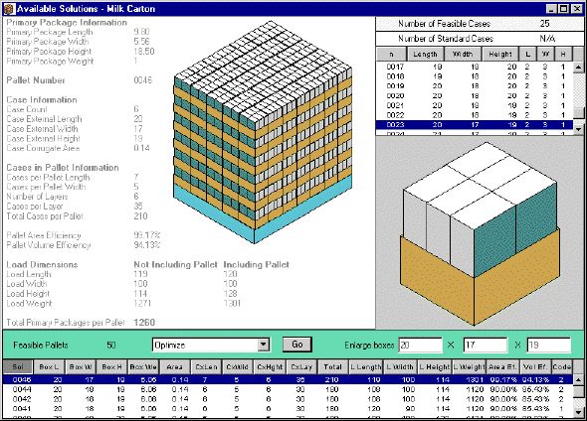Image resolution: width=587 pixels, height=421 pixels.
Task: Select case row 0017
Action: click(475, 67)
